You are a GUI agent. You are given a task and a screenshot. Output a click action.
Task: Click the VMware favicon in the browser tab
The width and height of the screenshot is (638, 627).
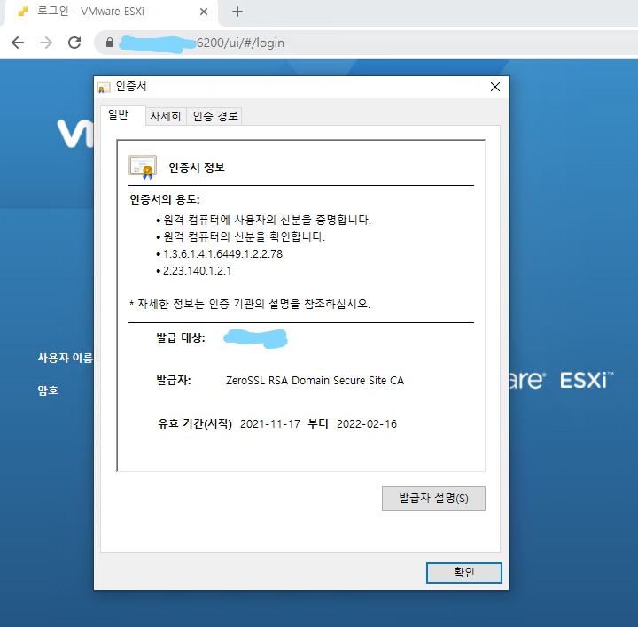pos(23,12)
